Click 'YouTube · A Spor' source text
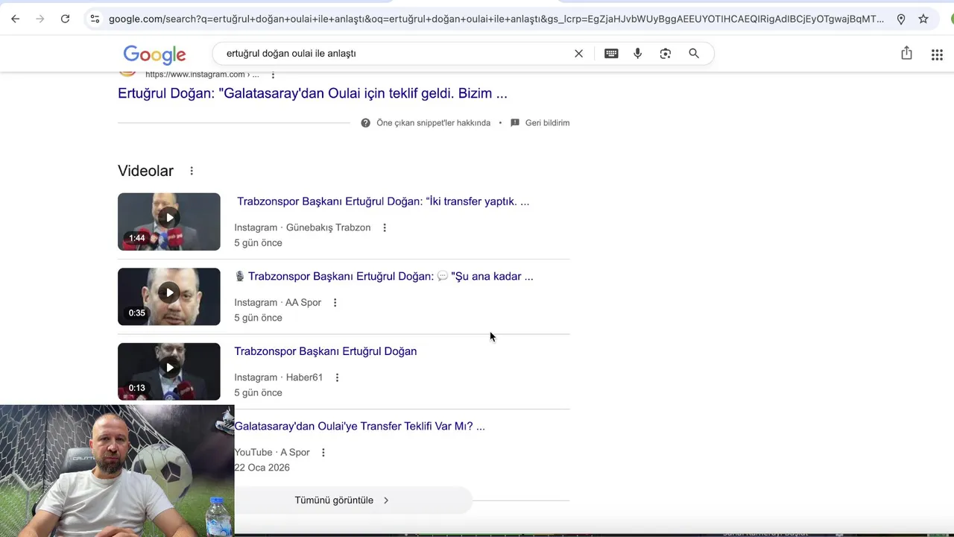The width and height of the screenshot is (954, 537). coord(272,452)
